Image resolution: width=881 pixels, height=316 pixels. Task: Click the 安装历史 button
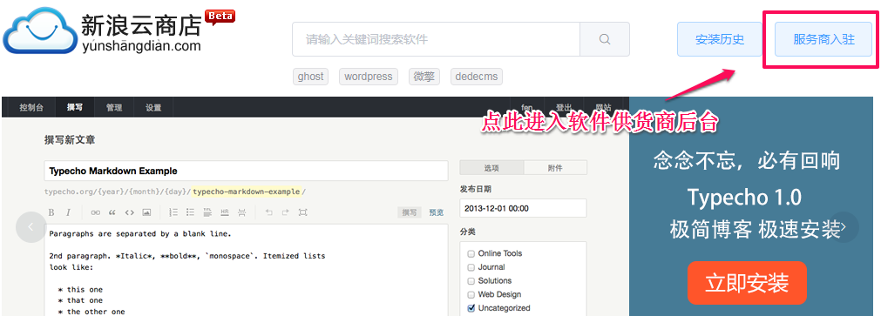pos(720,39)
